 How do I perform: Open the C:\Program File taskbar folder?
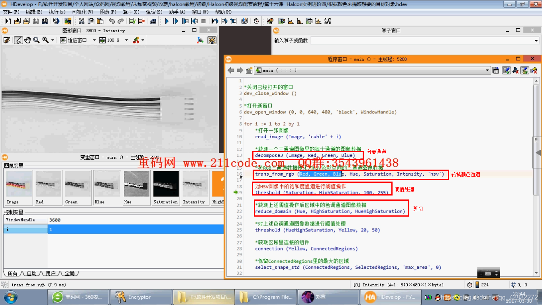click(265, 297)
